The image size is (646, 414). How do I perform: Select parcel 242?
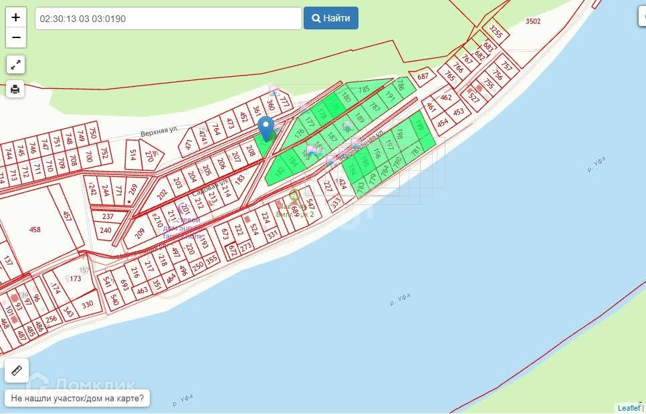point(92,189)
